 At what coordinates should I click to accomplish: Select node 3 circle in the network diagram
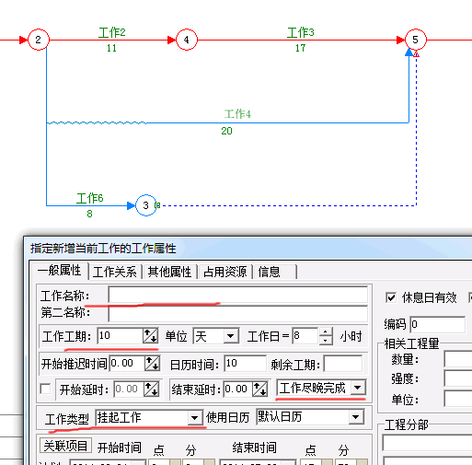point(146,205)
